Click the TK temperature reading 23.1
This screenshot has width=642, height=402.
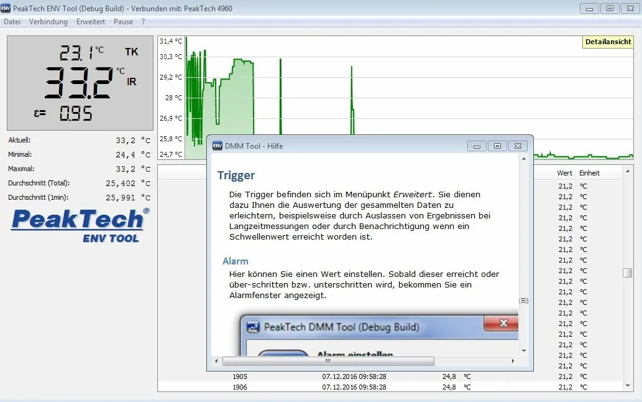(x=76, y=53)
